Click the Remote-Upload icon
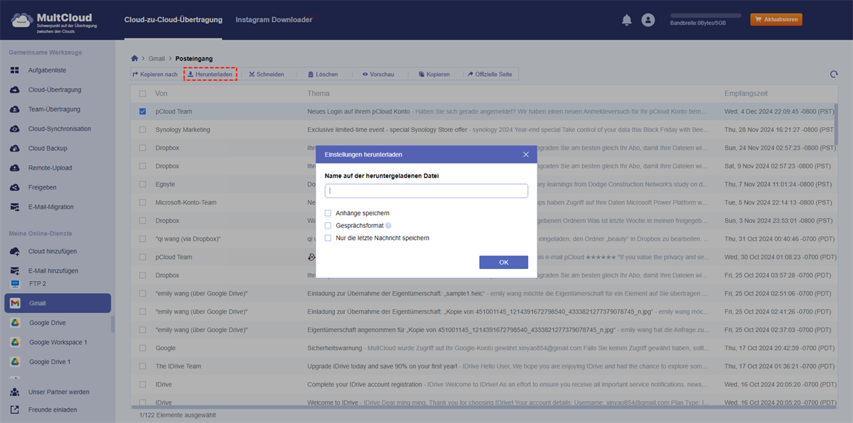This screenshot has width=853, height=423. coord(15,168)
